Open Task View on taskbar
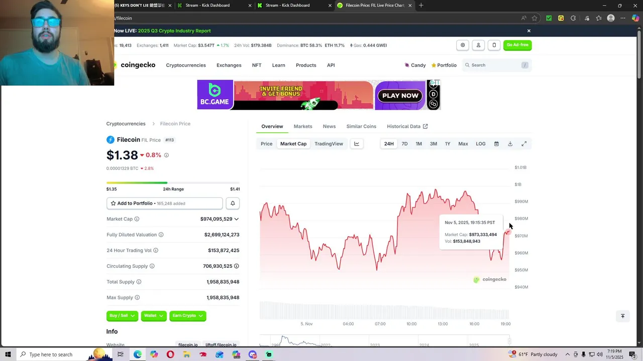 [121, 354]
